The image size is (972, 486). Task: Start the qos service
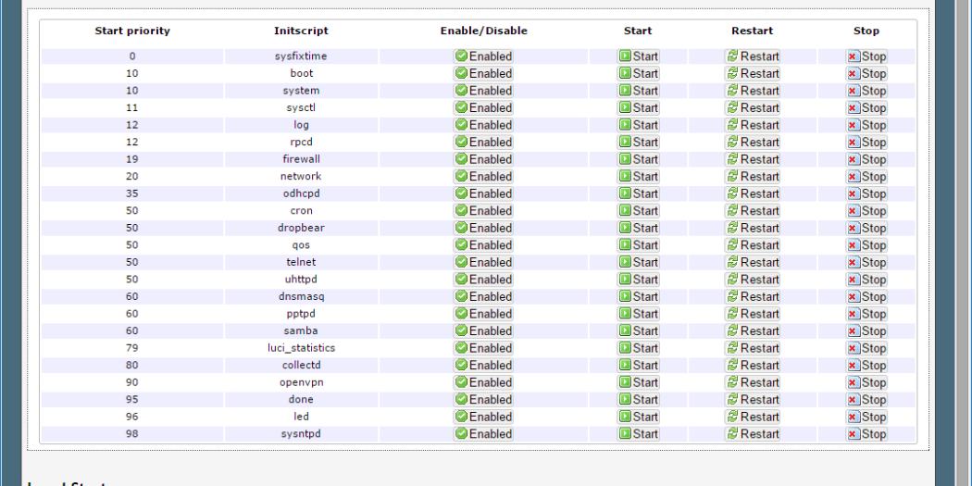pyautogui.click(x=638, y=245)
